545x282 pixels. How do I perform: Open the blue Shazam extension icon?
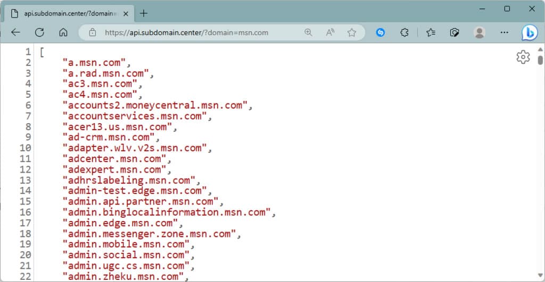pos(381,32)
